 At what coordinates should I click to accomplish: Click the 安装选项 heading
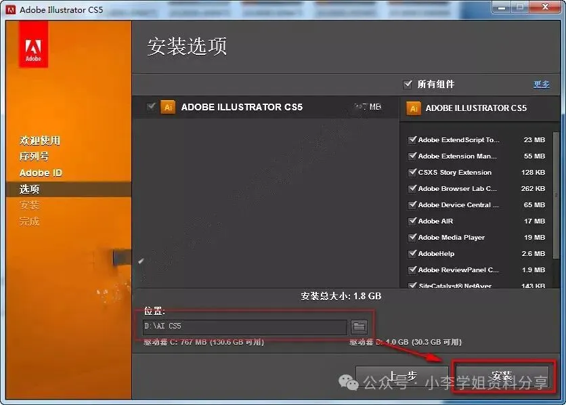187,46
